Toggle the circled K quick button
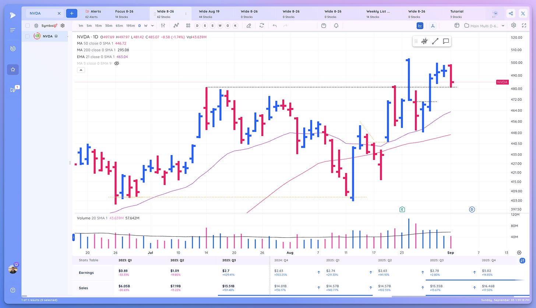The width and height of the screenshot is (536, 308). [235, 25]
